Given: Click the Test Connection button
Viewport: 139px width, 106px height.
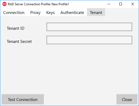Looking at the screenshot, I should point(23,99).
